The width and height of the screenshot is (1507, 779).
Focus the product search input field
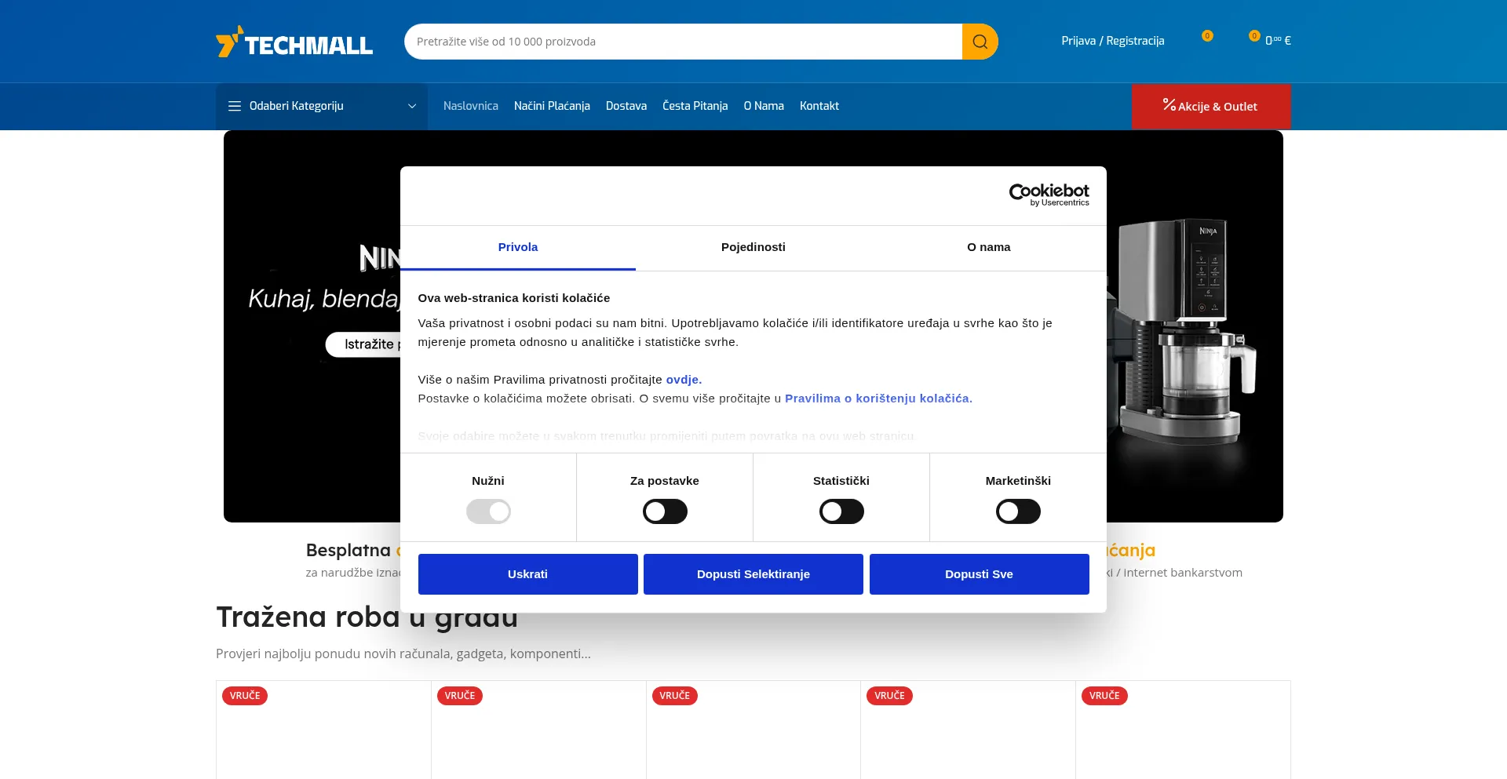point(683,42)
